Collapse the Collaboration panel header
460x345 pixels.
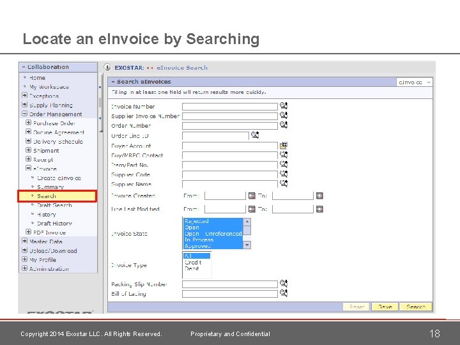pos(24,67)
